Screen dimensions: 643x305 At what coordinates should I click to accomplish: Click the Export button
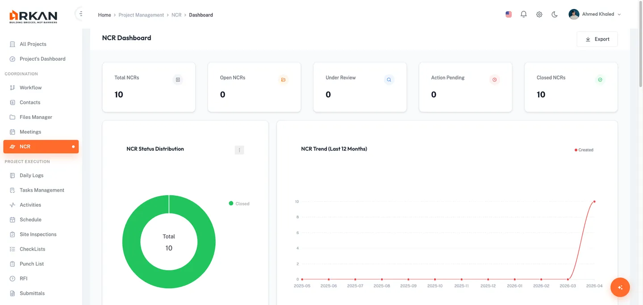click(597, 39)
